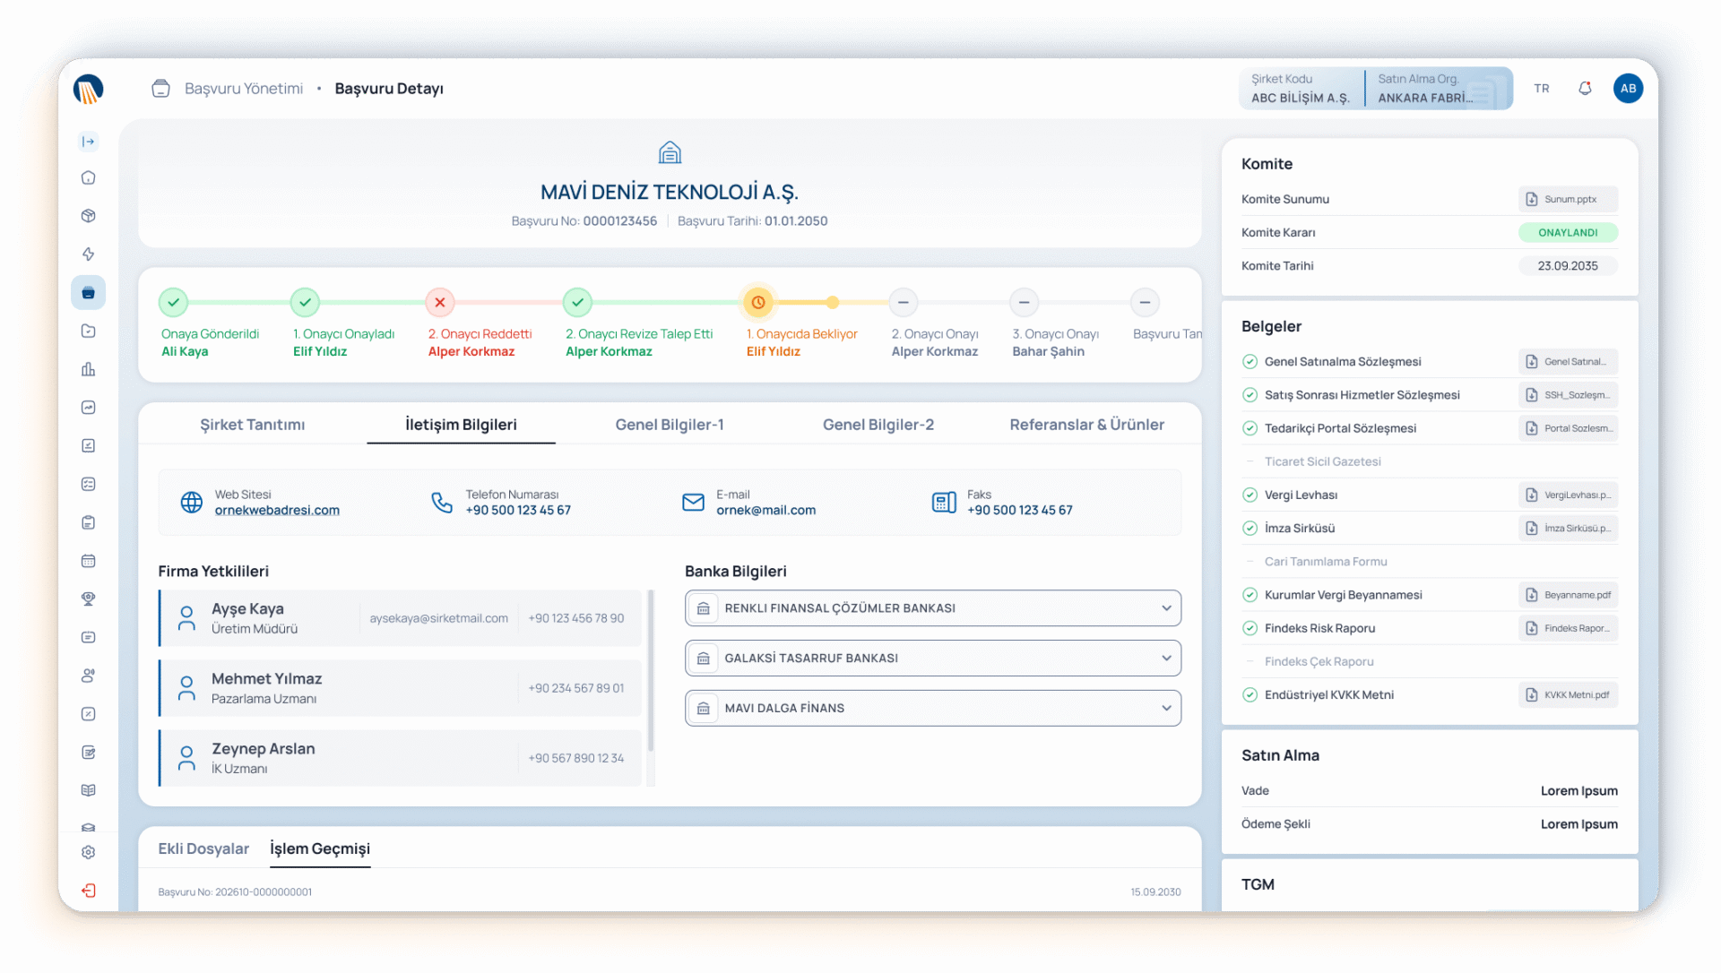Open ornekwebadresi.com website link
The width and height of the screenshot is (1721, 973).
pos(277,510)
